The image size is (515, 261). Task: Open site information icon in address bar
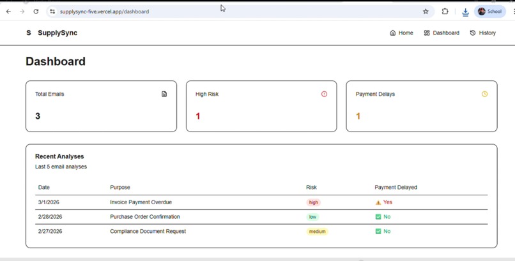pos(52,11)
